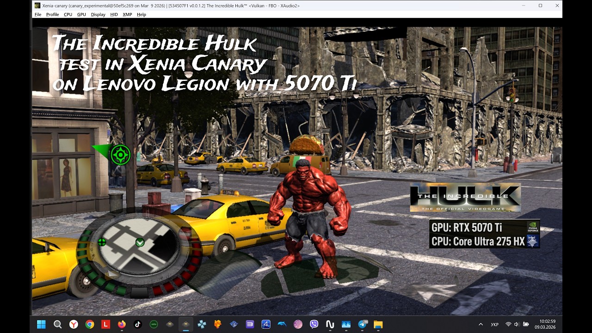
Task: Open the Profile menu
Action: [x=52, y=14]
